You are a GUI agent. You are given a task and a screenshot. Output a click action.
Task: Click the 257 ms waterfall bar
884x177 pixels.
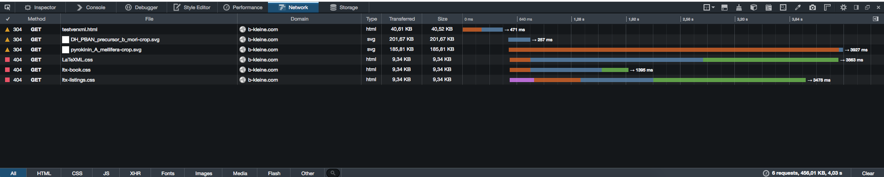click(x=519, y=39)
